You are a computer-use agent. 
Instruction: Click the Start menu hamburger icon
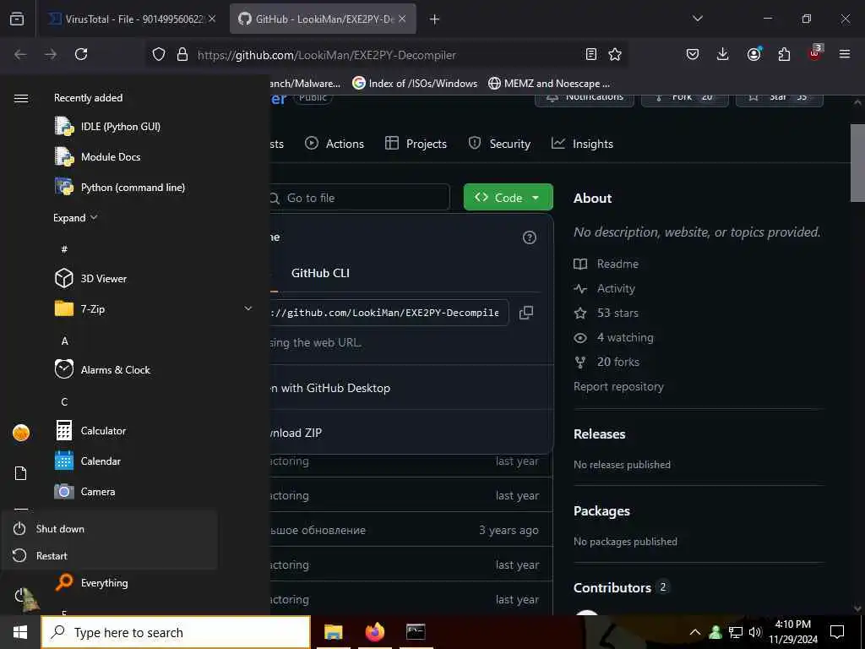point(21,98)
